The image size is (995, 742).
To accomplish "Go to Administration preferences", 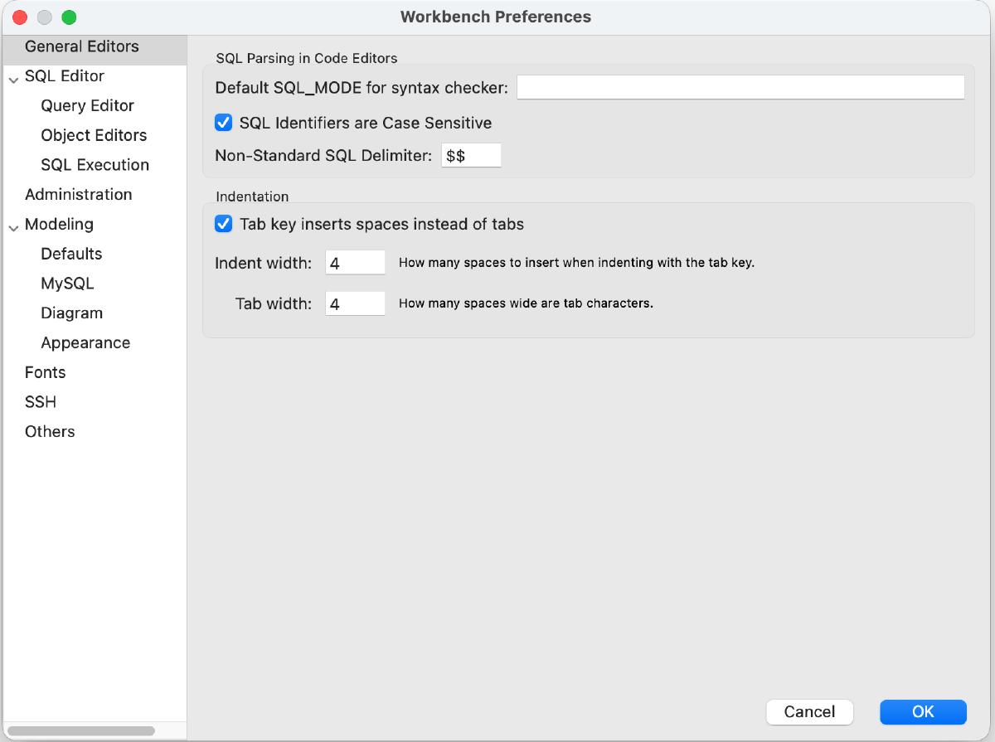I will pos(79,194).
